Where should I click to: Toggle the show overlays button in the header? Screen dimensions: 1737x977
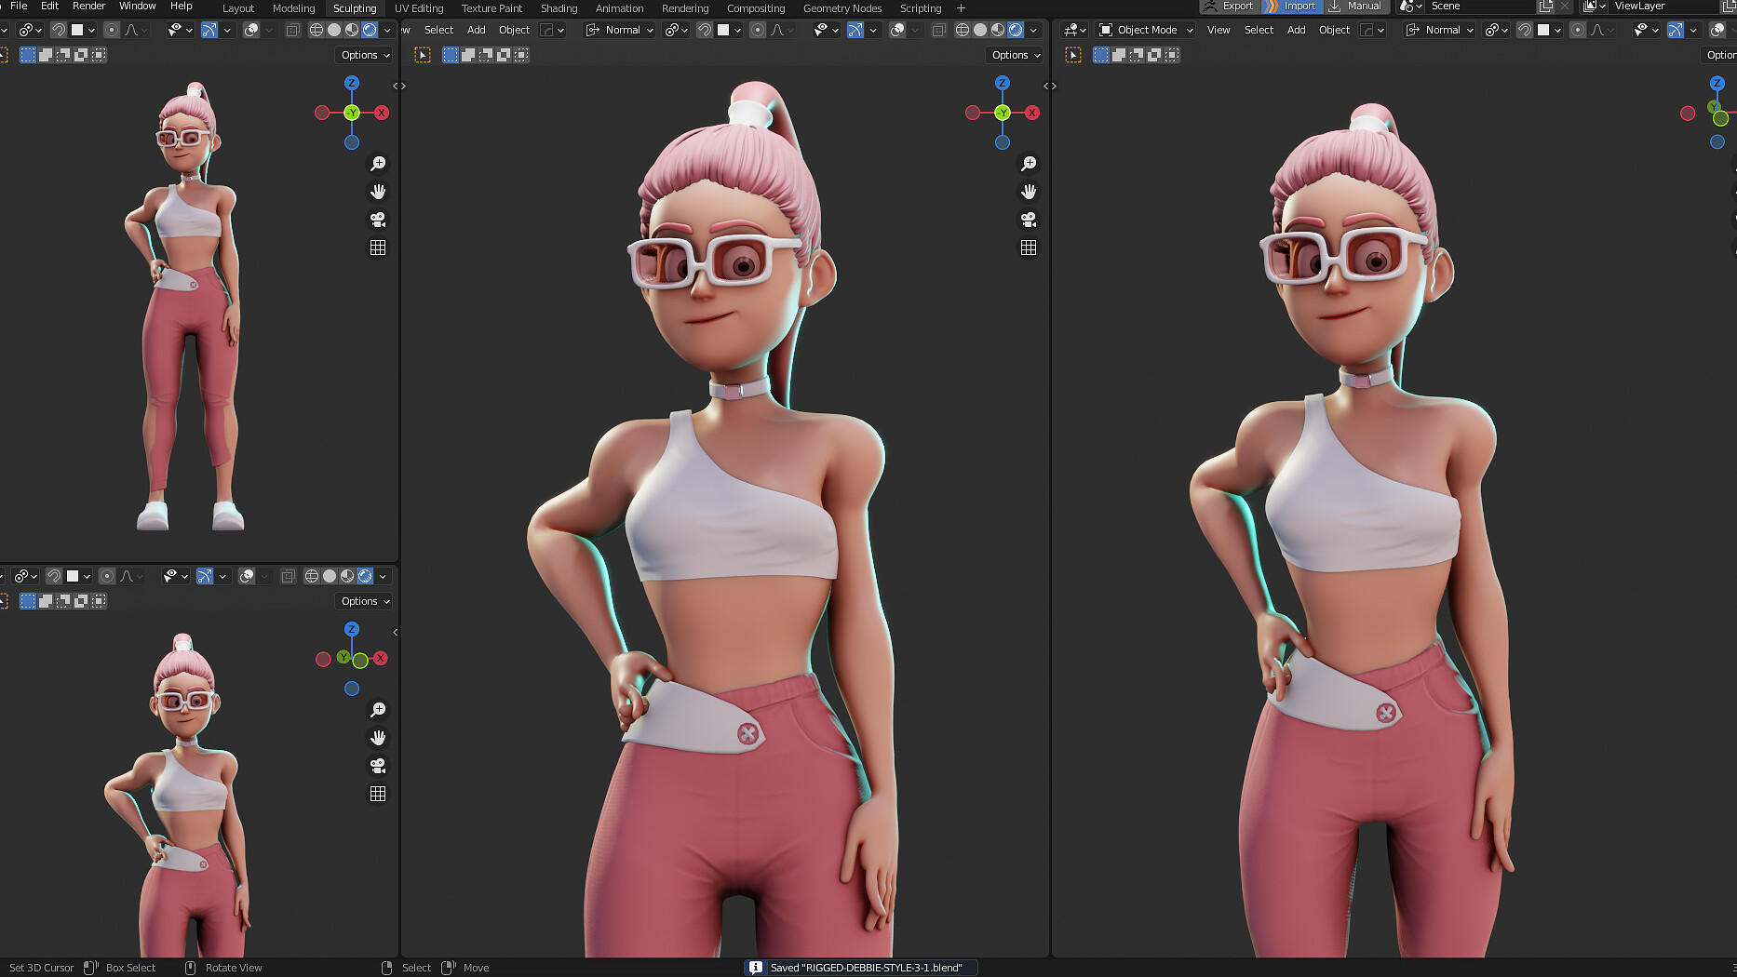[x=899, y=29]
